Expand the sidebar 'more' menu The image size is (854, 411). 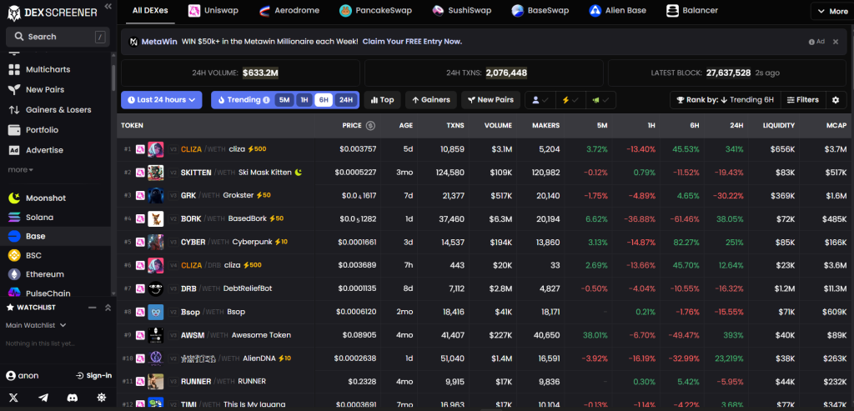click(21, 170)
